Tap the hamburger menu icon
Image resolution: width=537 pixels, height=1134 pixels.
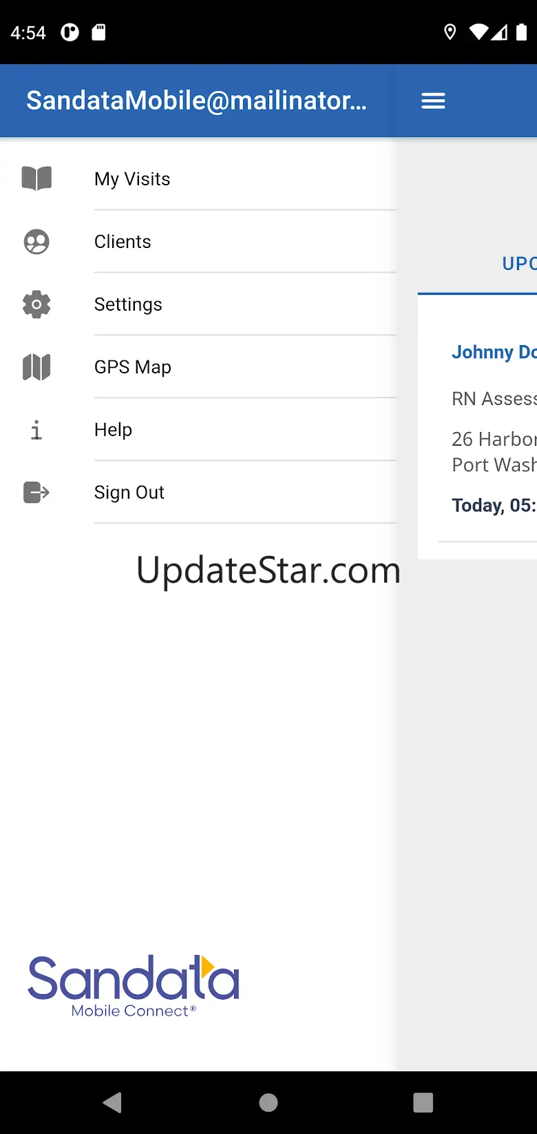pyautogui.click(x=433, y=101)
